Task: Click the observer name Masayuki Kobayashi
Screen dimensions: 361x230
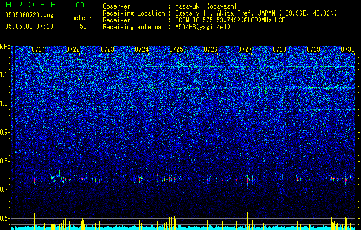Action: [206, 6]
